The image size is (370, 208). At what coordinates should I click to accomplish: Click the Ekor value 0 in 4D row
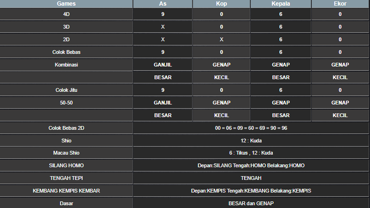tap(340, 14)
